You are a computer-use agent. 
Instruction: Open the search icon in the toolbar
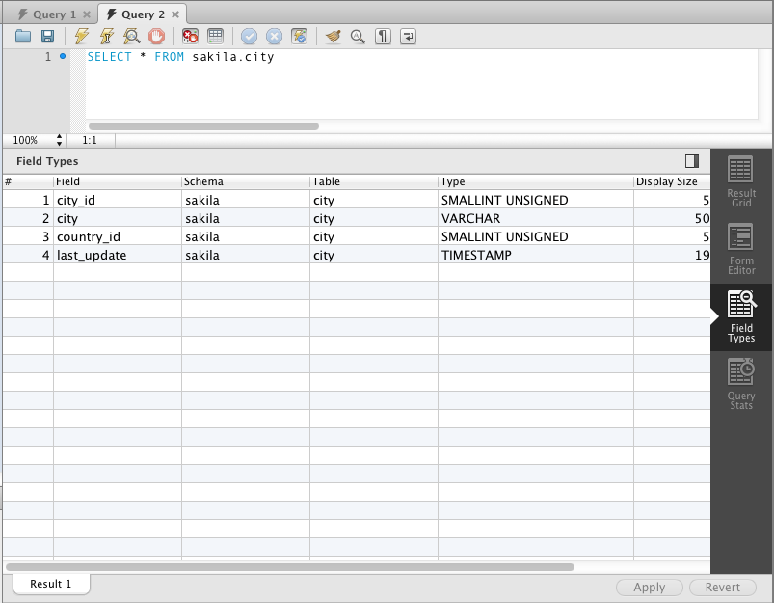click(358, 36)
